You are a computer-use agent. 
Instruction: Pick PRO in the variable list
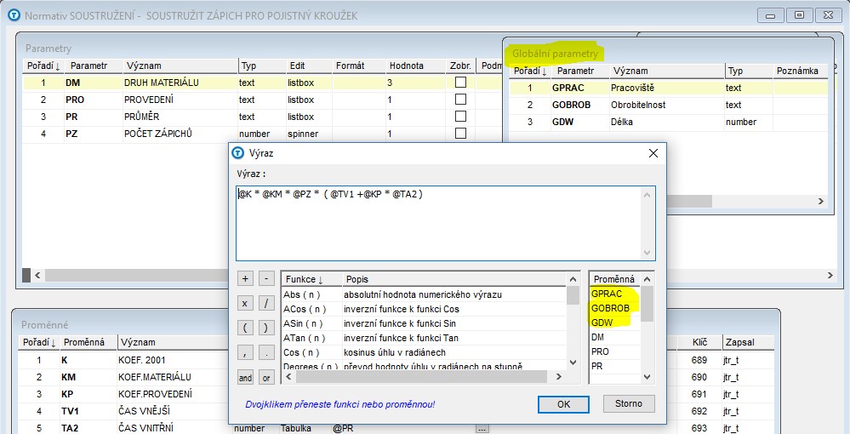[x=614, y=351]
